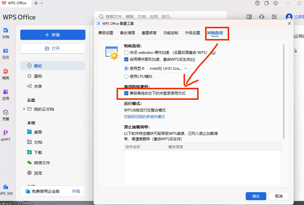Expand the 我的云文档 tree arrow
The width and height of the screenshot is (304, 205).
pyautogui.click(x=24, y=109)
